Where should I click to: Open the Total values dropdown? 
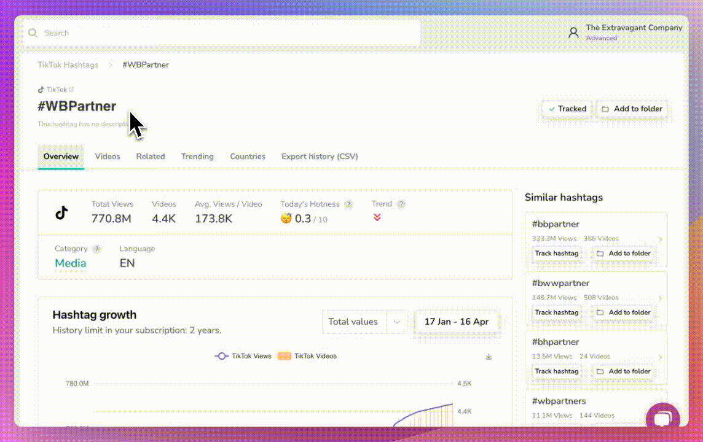pos(364,322)
